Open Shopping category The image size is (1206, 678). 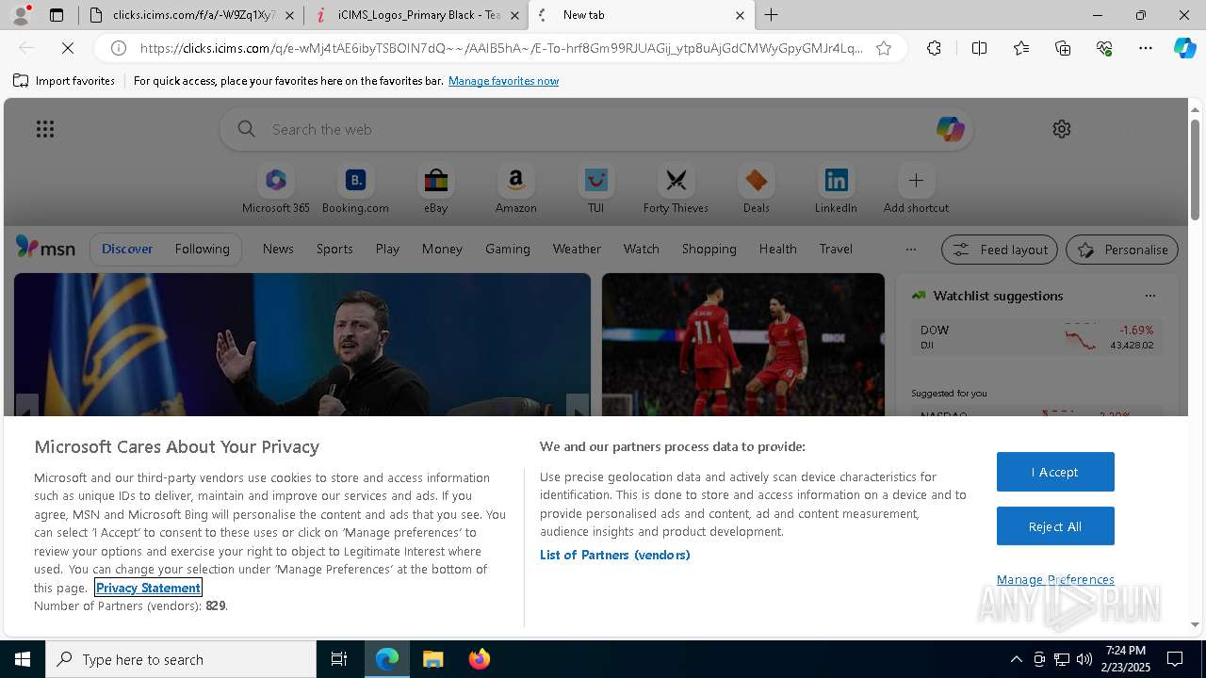tap(709, 249)
